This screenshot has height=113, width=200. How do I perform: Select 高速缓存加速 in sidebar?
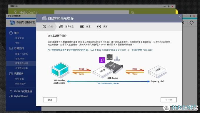coord(21,63)
